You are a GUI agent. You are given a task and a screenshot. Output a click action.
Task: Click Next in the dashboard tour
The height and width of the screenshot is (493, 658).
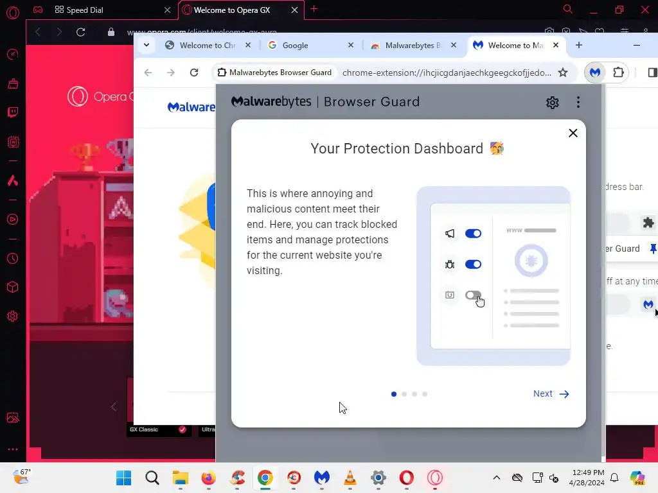point(551,394)
